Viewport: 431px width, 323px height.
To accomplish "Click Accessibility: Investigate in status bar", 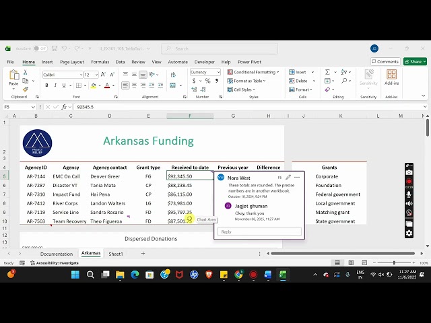I will (x=55, y=263).
